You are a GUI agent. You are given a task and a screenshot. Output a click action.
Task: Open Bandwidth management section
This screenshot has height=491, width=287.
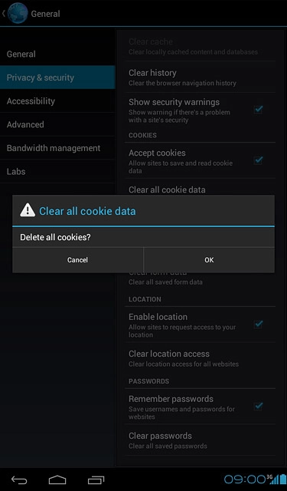point(57,148)
